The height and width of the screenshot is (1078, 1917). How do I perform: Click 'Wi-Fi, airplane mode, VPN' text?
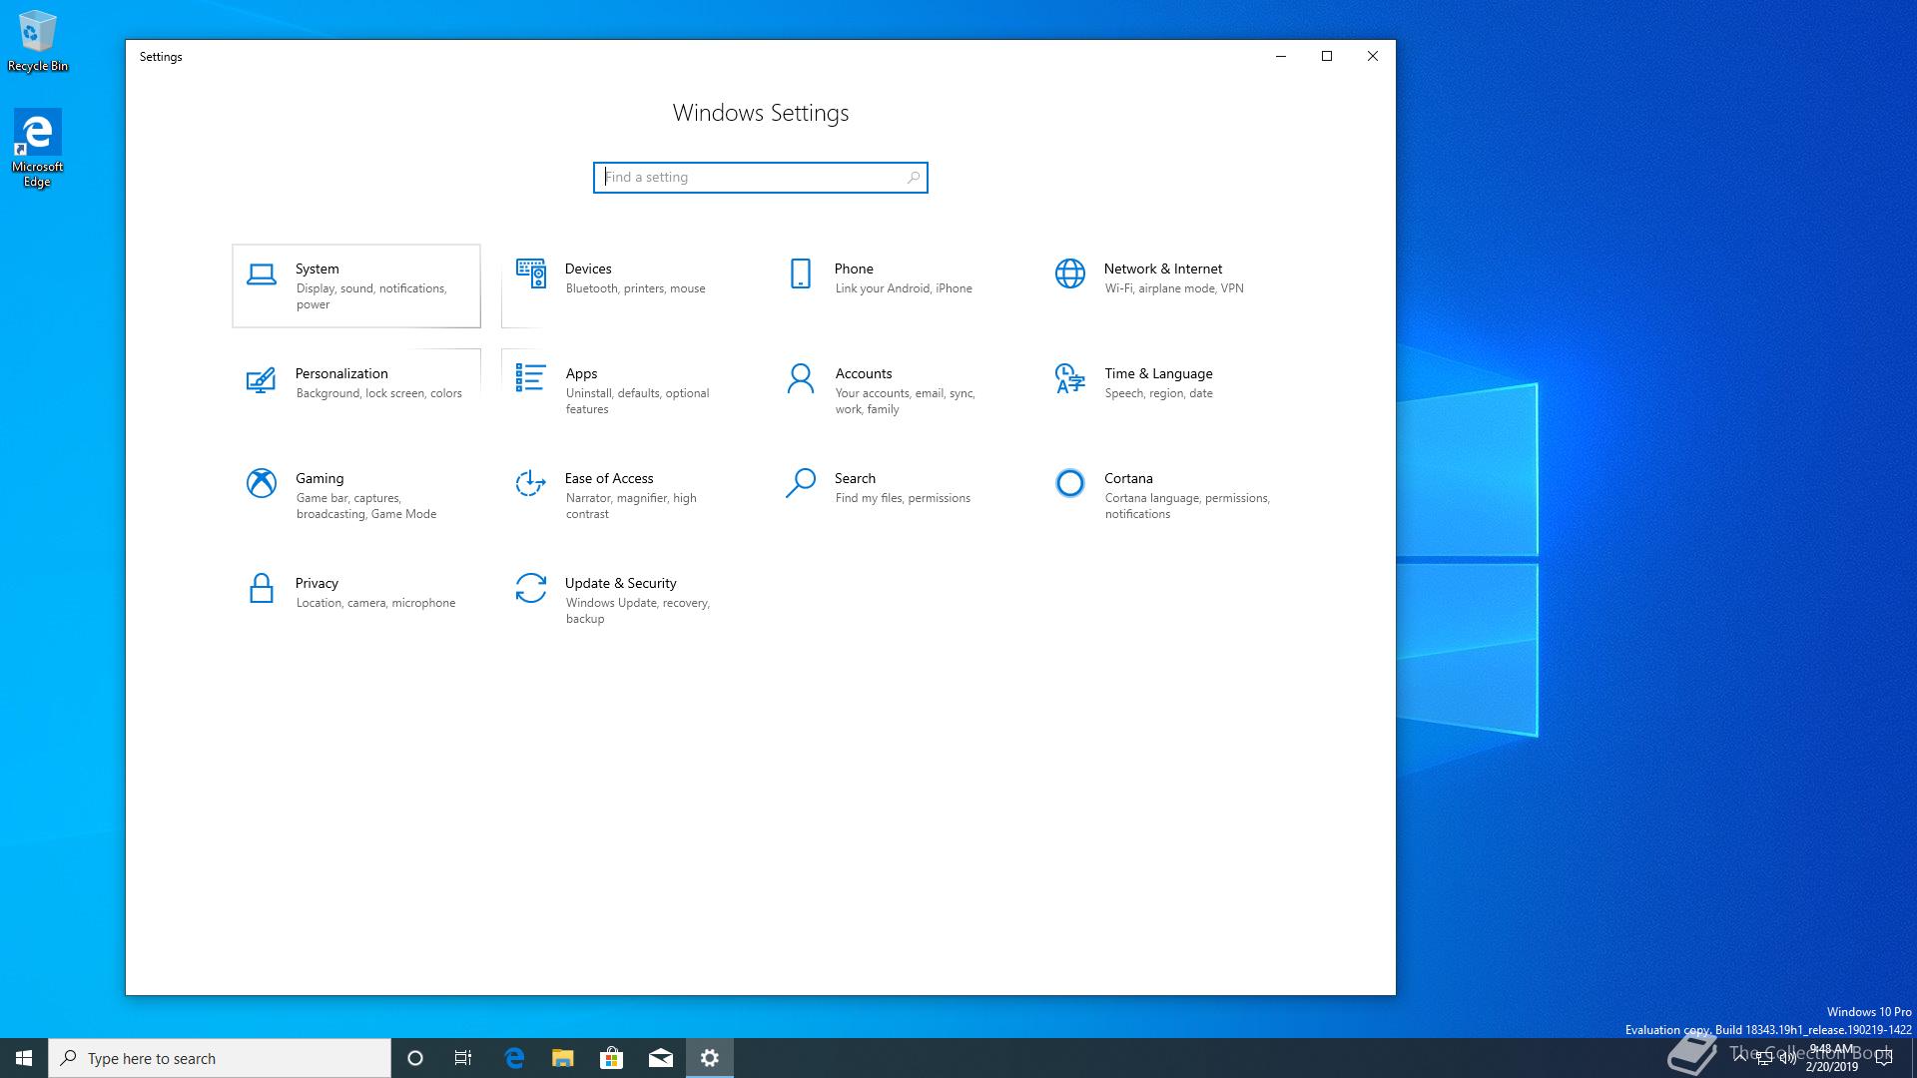point(1174,288)
